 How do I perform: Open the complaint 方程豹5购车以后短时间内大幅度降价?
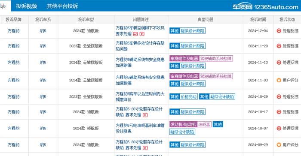click(140, 97)
